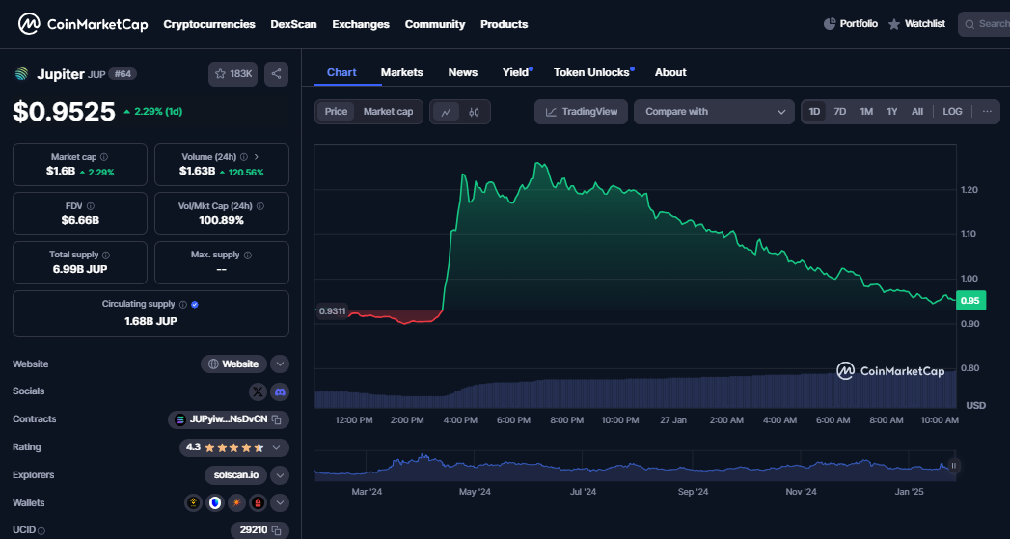Select the 1M time range

(x=866, y=112)
